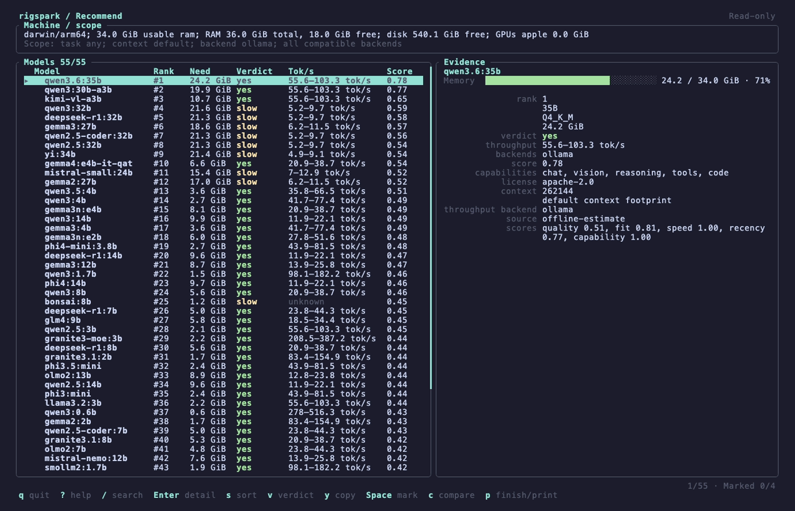The image size is (795, 511).
Task: Click Enter detail shortcut hint
Action: point(185,495)
